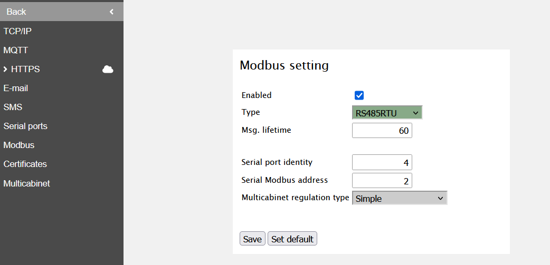Click the Back collapse chevron icon
Image resolution: width=550 pixels, height=265 pixels.
click(x=111, y=12)
